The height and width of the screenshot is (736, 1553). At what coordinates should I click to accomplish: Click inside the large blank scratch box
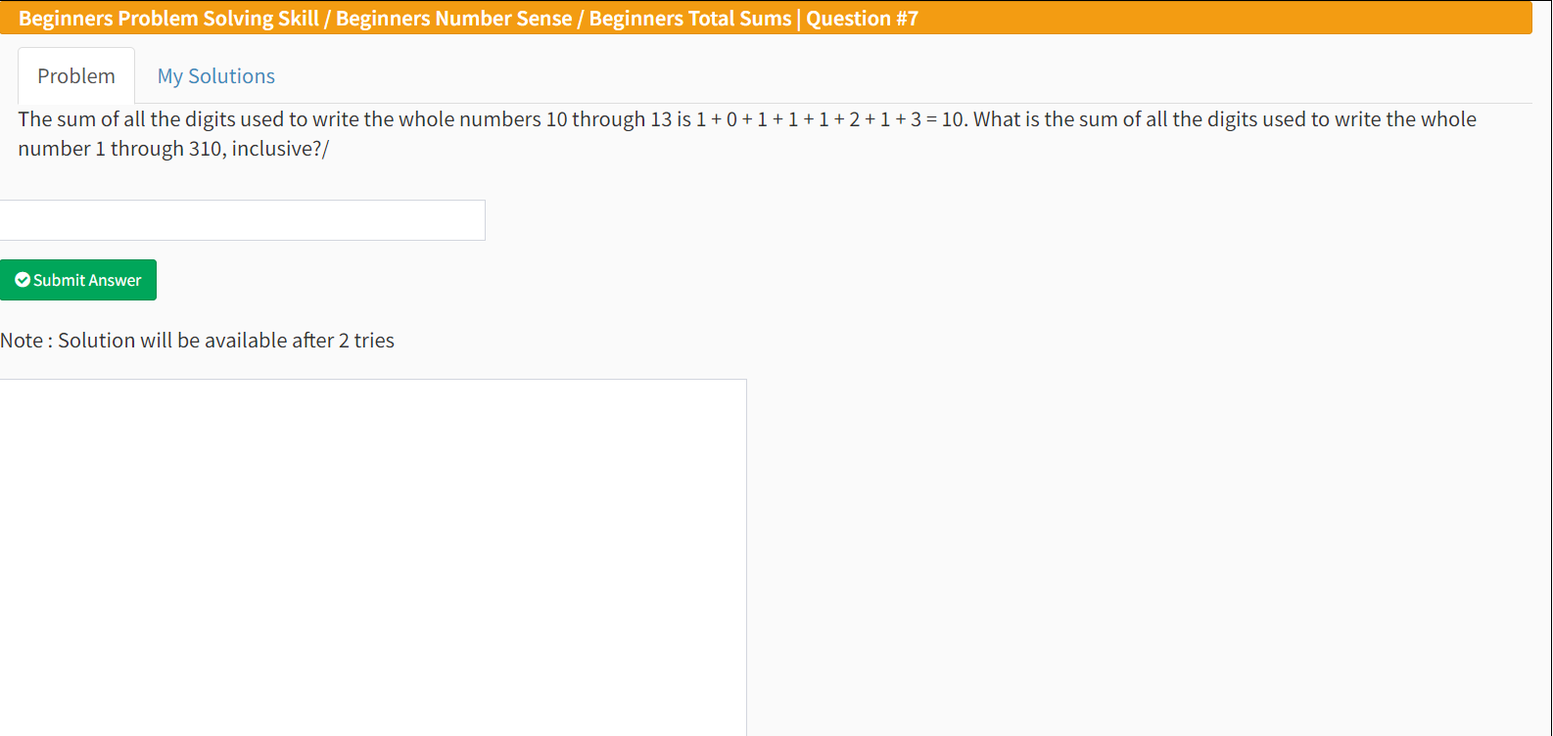pos(372,557)
